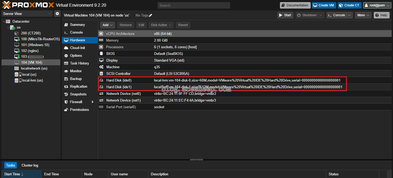Click the Create CT button
Screen dimensions: 393x178
(350, 5)
